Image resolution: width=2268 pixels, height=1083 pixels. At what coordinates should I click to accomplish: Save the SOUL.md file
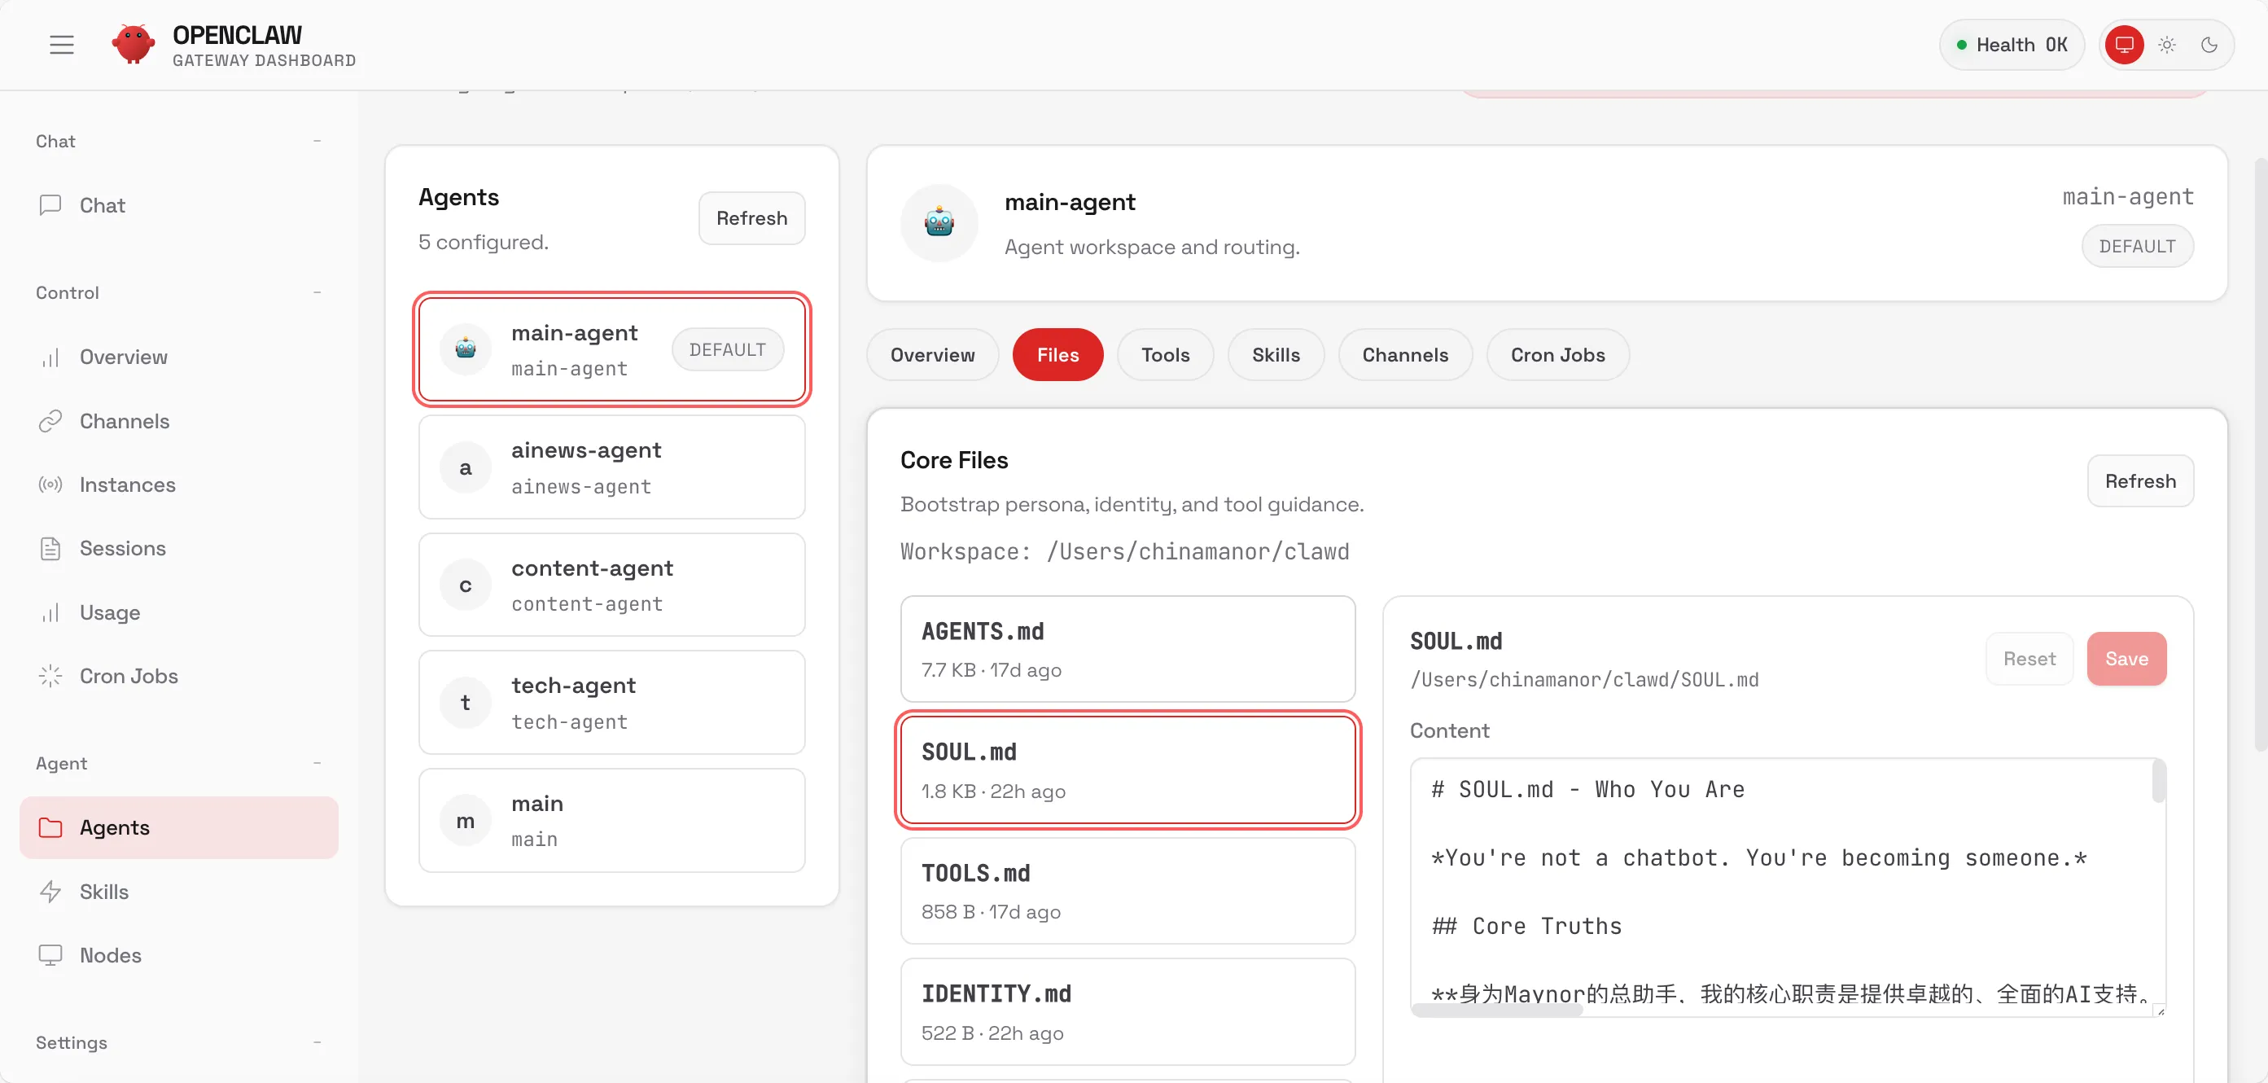point(2126,659)
